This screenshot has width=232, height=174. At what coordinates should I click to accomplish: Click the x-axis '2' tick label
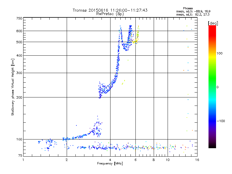click(x=67, y=160)
